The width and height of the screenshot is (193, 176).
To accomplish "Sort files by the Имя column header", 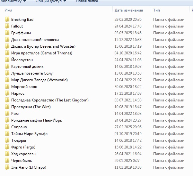I will click(x=8, y=10).
